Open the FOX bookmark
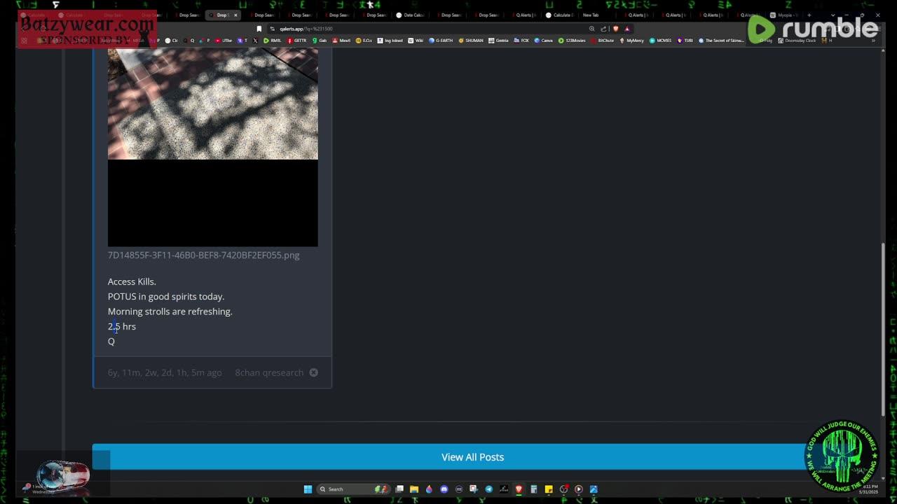 pyautogui.click(x=521, y=41)
